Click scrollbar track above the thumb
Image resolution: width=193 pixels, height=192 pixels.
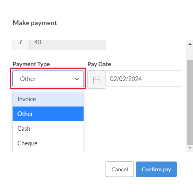[x=190, y=54]
